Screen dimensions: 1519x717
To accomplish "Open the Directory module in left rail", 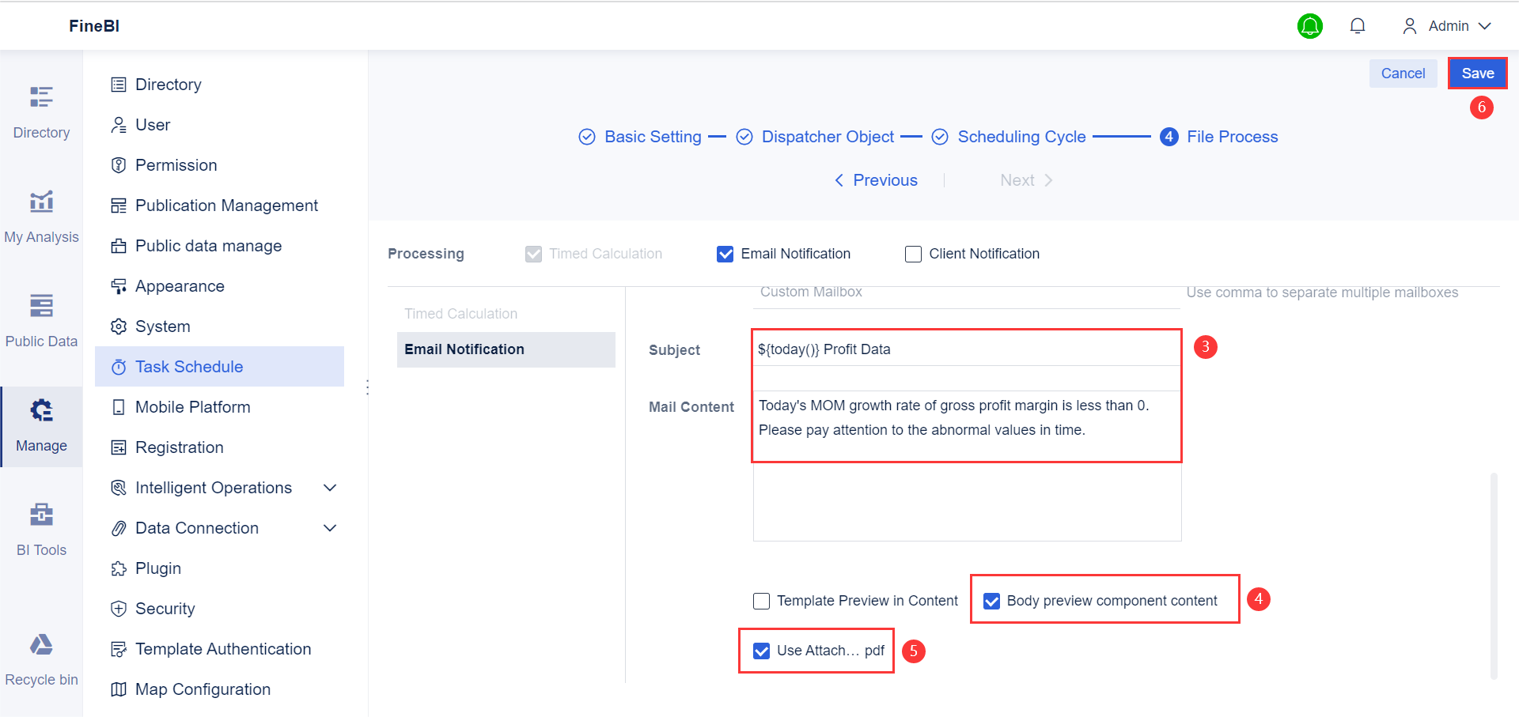I will click(x=41, y=112).
